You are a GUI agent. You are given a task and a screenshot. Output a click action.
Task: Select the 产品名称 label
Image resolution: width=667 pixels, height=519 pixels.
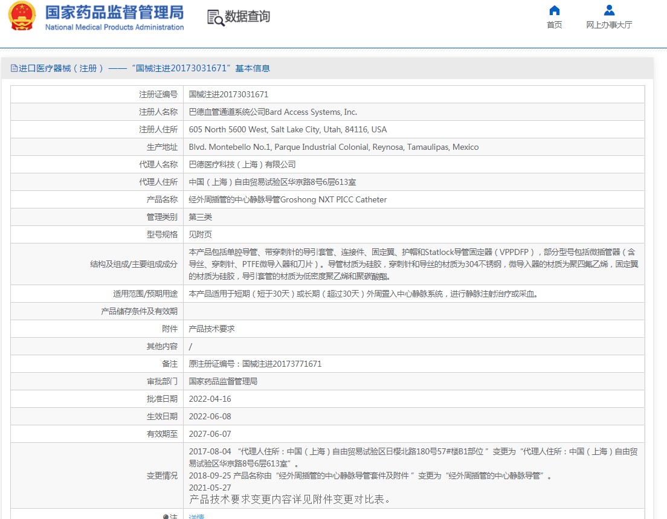point(162,199)
